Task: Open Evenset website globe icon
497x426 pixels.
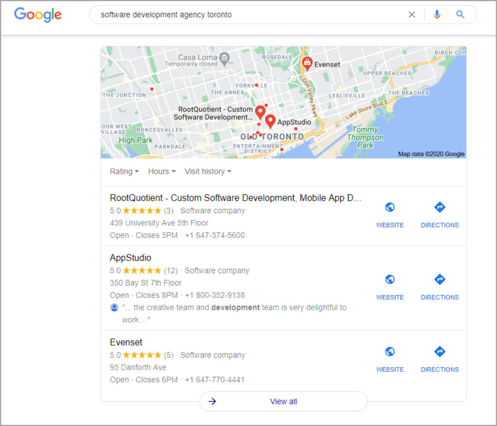Action: pos(390,352)
